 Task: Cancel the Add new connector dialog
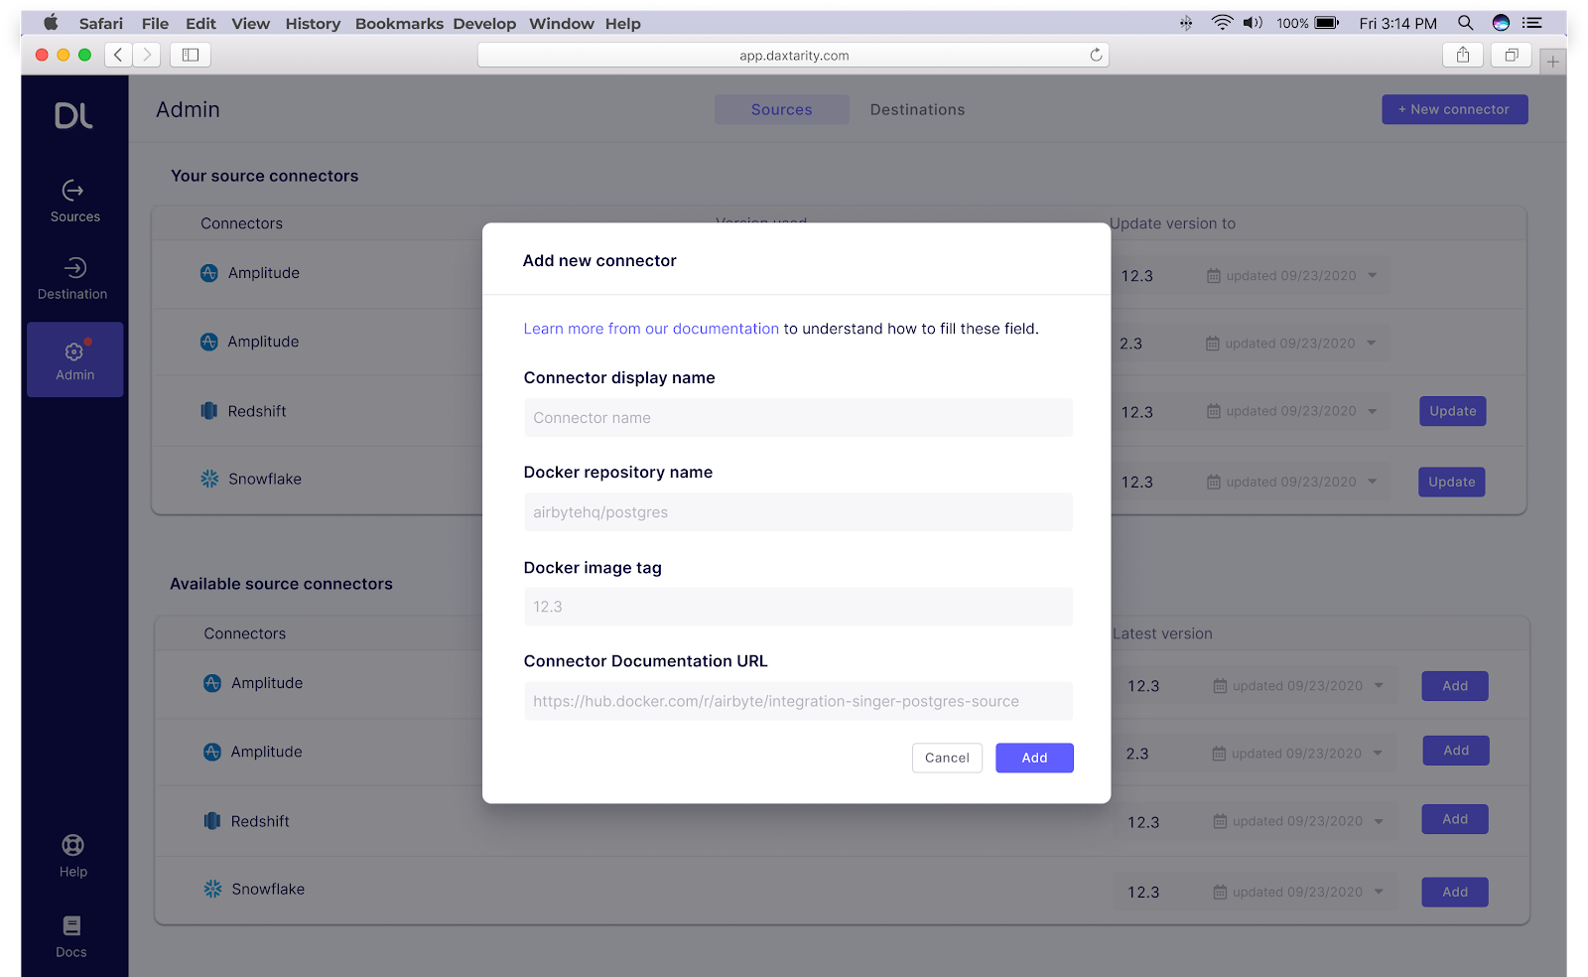point(947,758)
